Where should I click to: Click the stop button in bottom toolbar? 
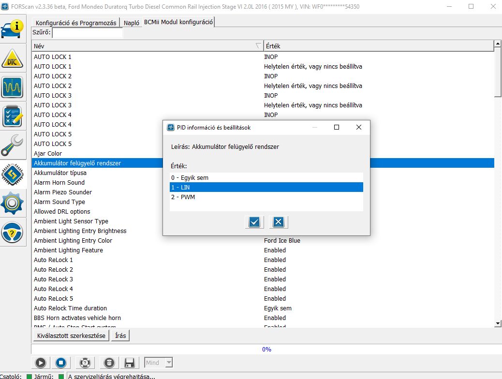tap(61, 363)
